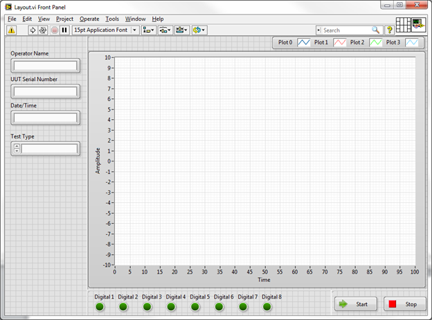Click the VI icon in top-right corner
Image resolution: width=432 pixels, height=320 pixels.
(x=420, y=25)
